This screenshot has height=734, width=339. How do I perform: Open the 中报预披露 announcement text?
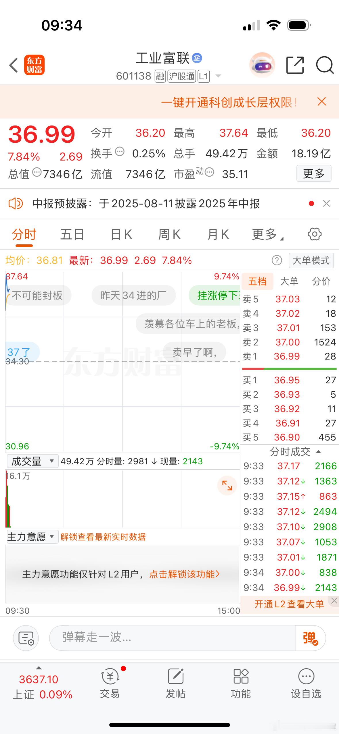pyautogui.click(x=146, y=204)
